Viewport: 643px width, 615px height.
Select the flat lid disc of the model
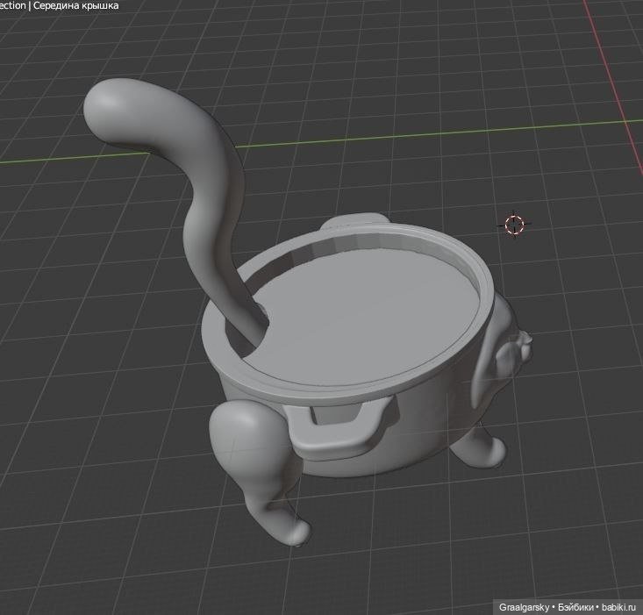pos(363,316)
